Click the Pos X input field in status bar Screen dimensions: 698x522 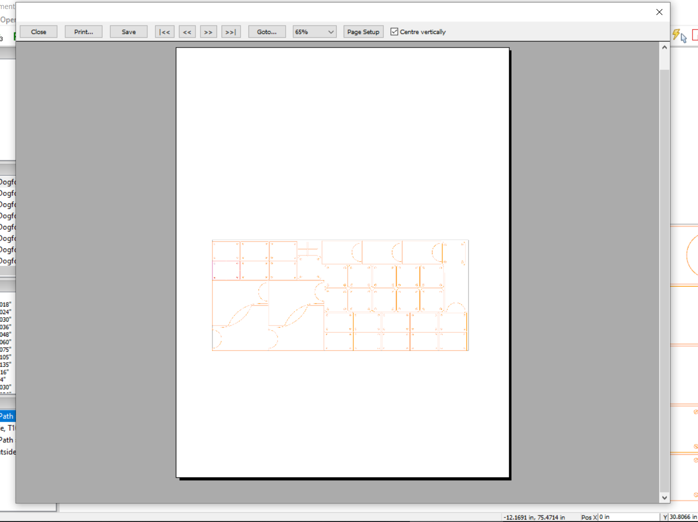coord(629,517)
